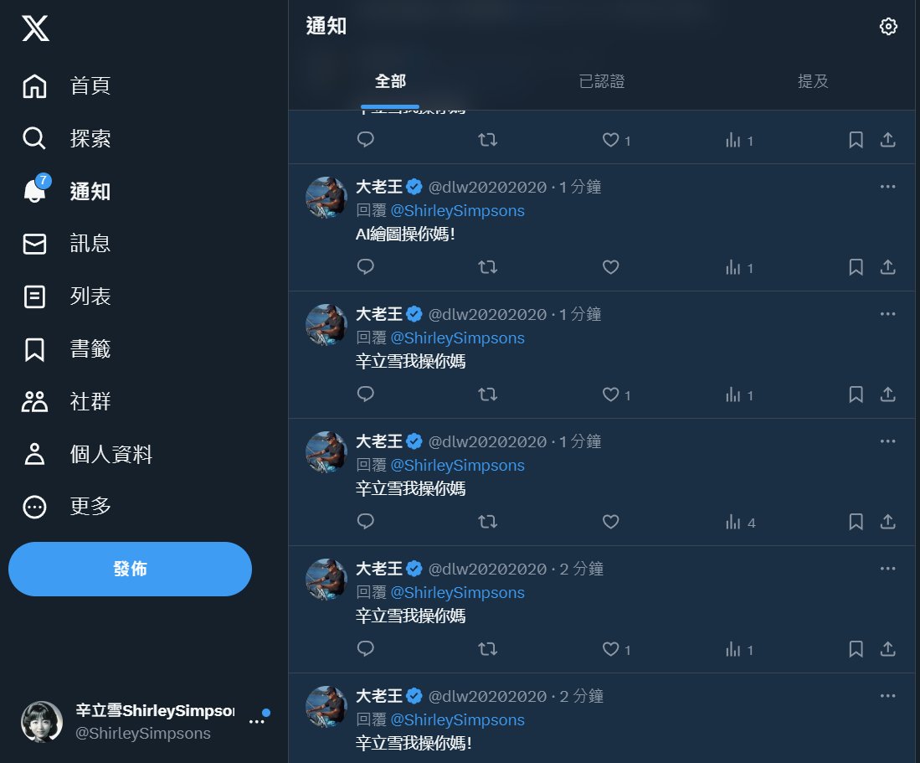Switch to the 已認證 tab
920x763 pixels.
(x=601, y=81)
